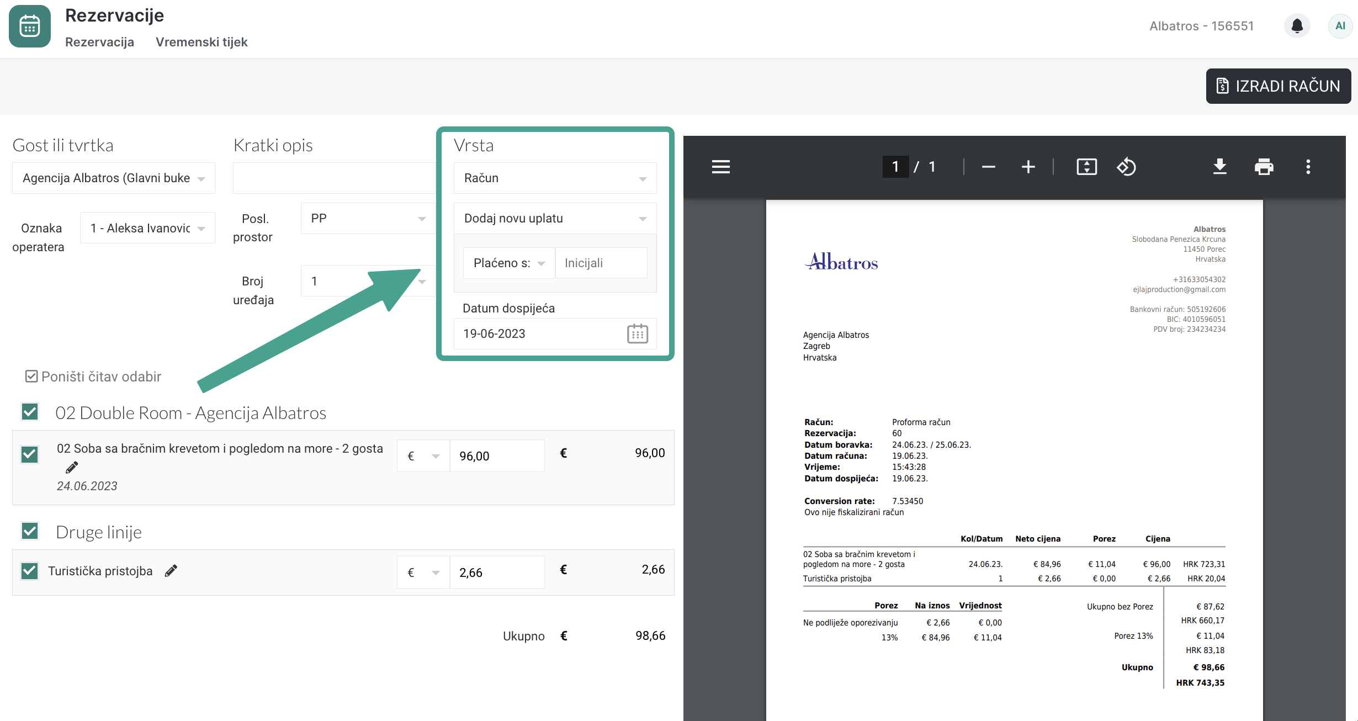1358x721 pixels.
Task: Rotate the PDF document
Action: click(1126, 167)
